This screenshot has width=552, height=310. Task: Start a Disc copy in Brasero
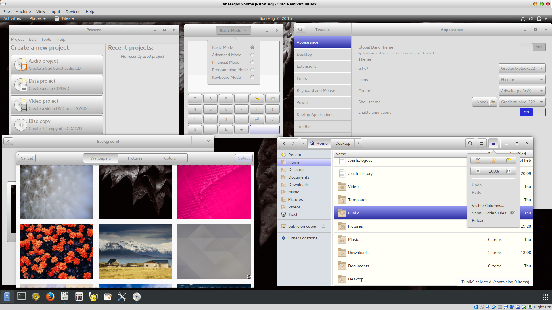(x=57, y=125)
